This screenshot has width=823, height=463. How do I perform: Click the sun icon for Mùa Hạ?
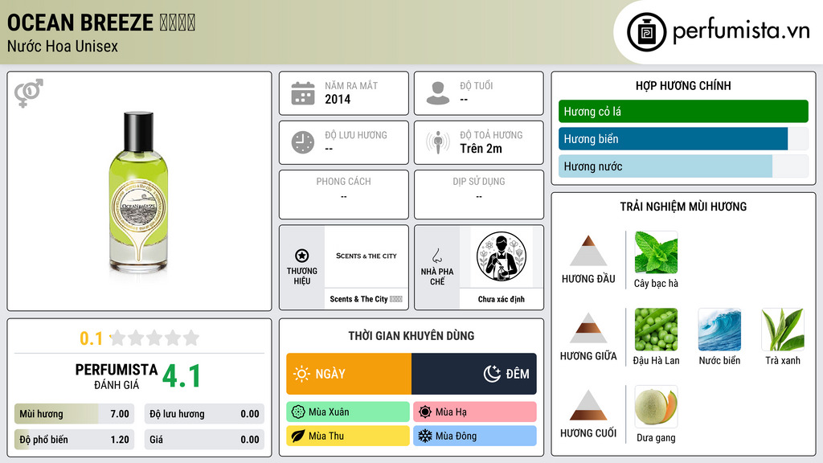(425, 412)
